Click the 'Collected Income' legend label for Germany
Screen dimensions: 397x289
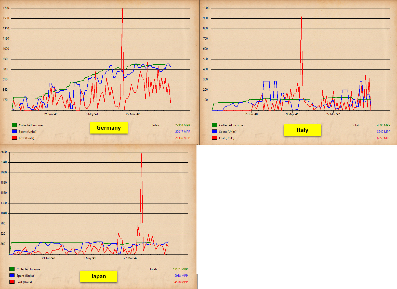[31, 125]
